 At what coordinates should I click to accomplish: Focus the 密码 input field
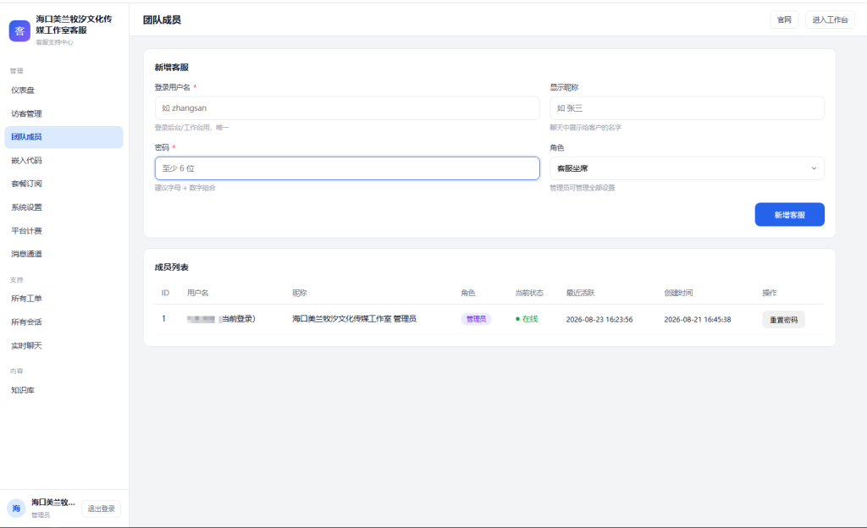click(x=347, y=168)
